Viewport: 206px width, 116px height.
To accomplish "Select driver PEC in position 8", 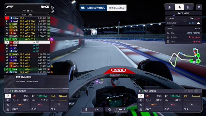I will point(27,39).
